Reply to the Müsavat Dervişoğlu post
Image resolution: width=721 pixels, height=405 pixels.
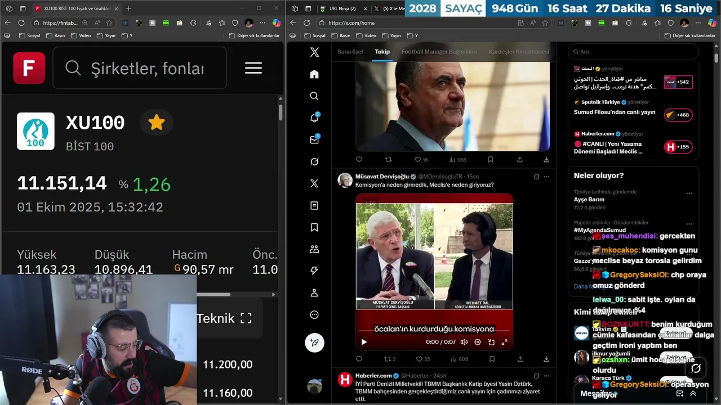coord(359,359)
